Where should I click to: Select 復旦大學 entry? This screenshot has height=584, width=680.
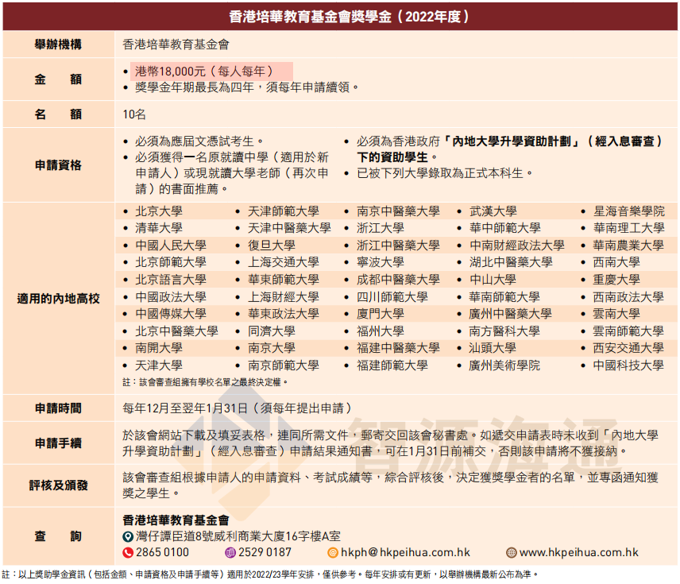pyautogui.click(x=272, y=246)
